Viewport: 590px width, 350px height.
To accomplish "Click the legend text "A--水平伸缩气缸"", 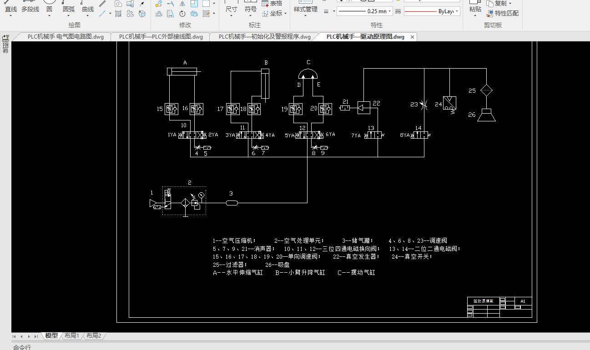I will coord(238,273).
